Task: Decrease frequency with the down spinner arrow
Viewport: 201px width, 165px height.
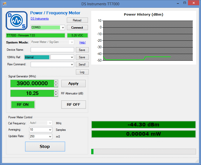Action: (x=56, y=85)
